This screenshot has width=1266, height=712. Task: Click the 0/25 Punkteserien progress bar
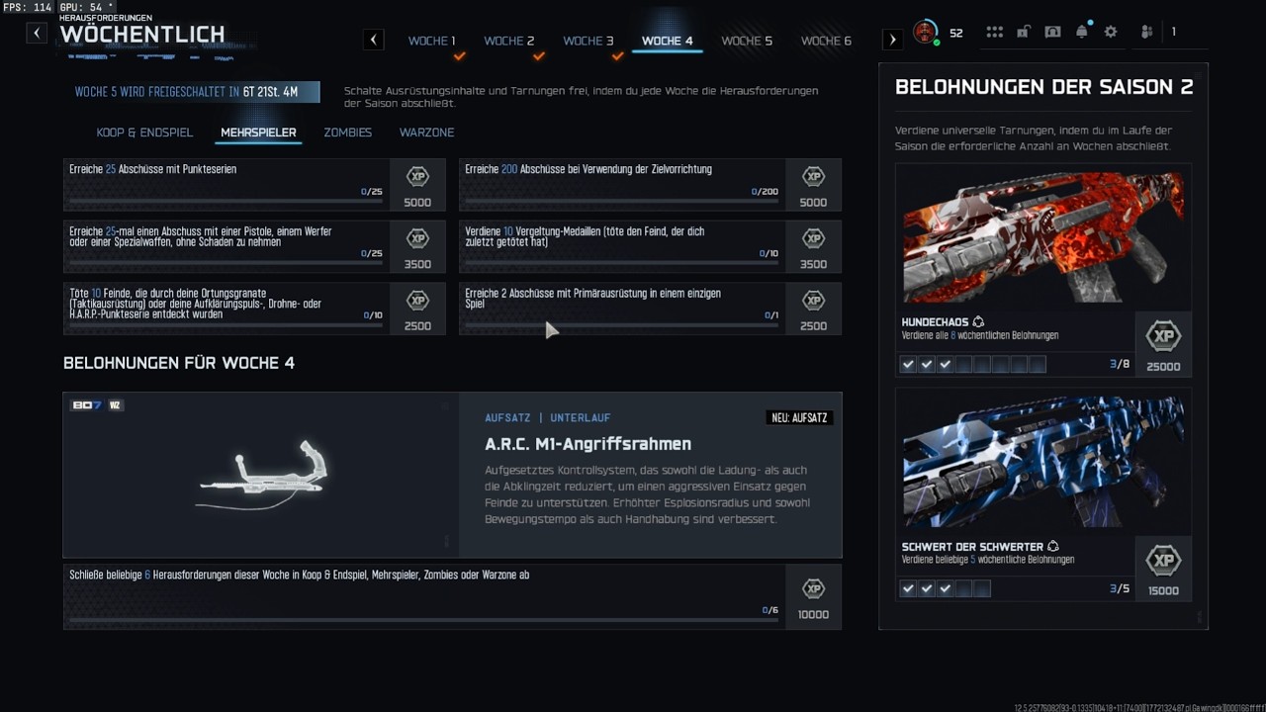pos(226,201)
